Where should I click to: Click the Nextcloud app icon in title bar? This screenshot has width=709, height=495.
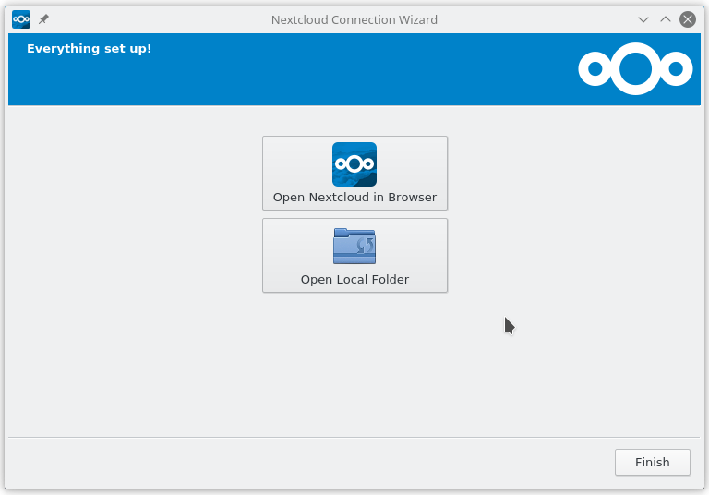[x=21, y=19]
